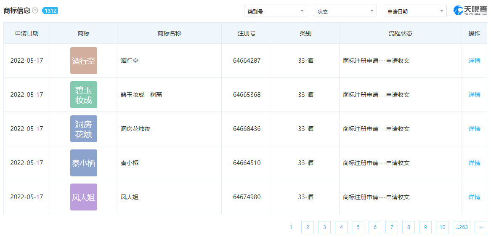
Task: Open the 酒行空 trademark image
Action: pos(83,61)
